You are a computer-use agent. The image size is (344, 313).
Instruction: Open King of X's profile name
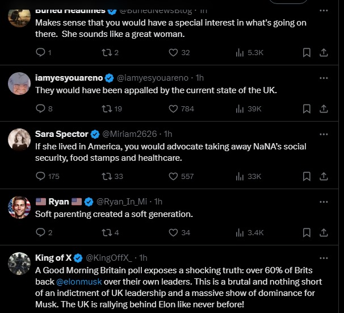tap(53, 257)
